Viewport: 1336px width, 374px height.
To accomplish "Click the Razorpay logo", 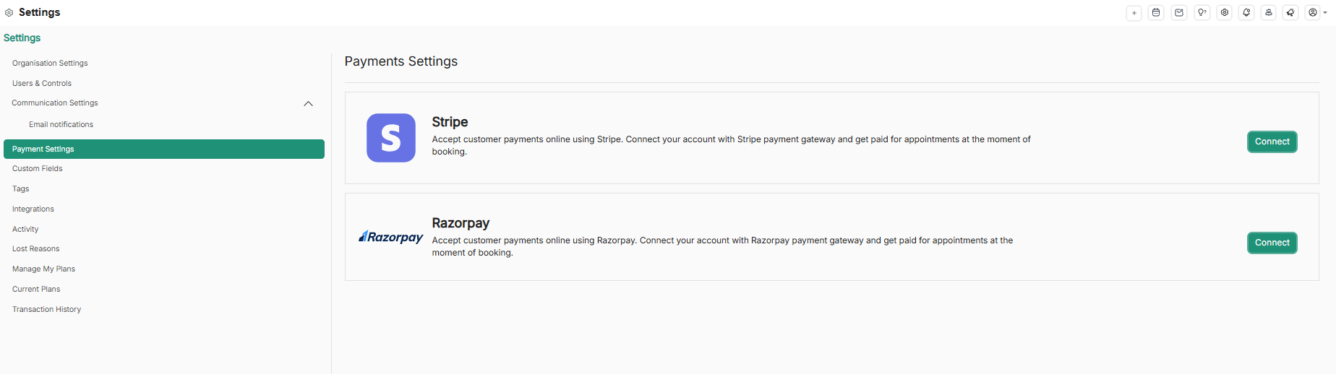I will coord(391,237).
